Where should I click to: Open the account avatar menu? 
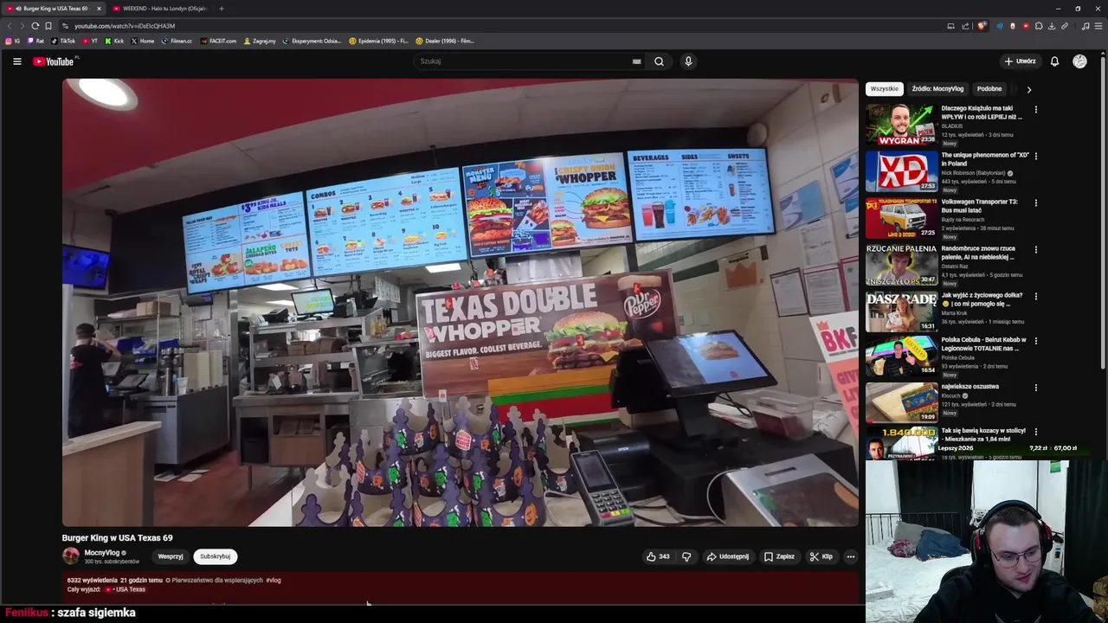tap(1079, 61)
